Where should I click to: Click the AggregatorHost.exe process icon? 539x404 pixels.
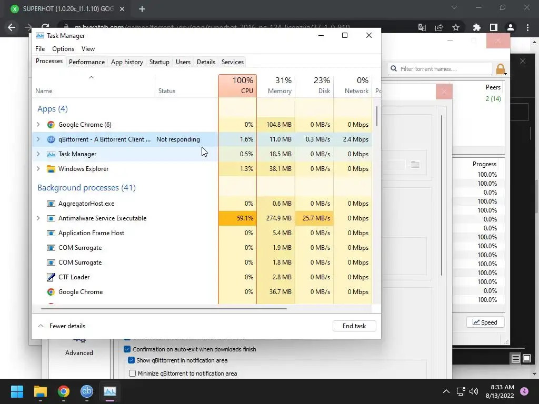[51, 204]
